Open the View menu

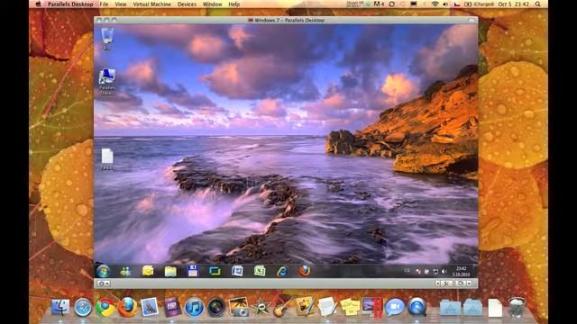[121, 4]
